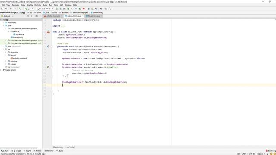276x155 pixels.
Task: Collapse the manifests folder arrow
Action: 3,23
